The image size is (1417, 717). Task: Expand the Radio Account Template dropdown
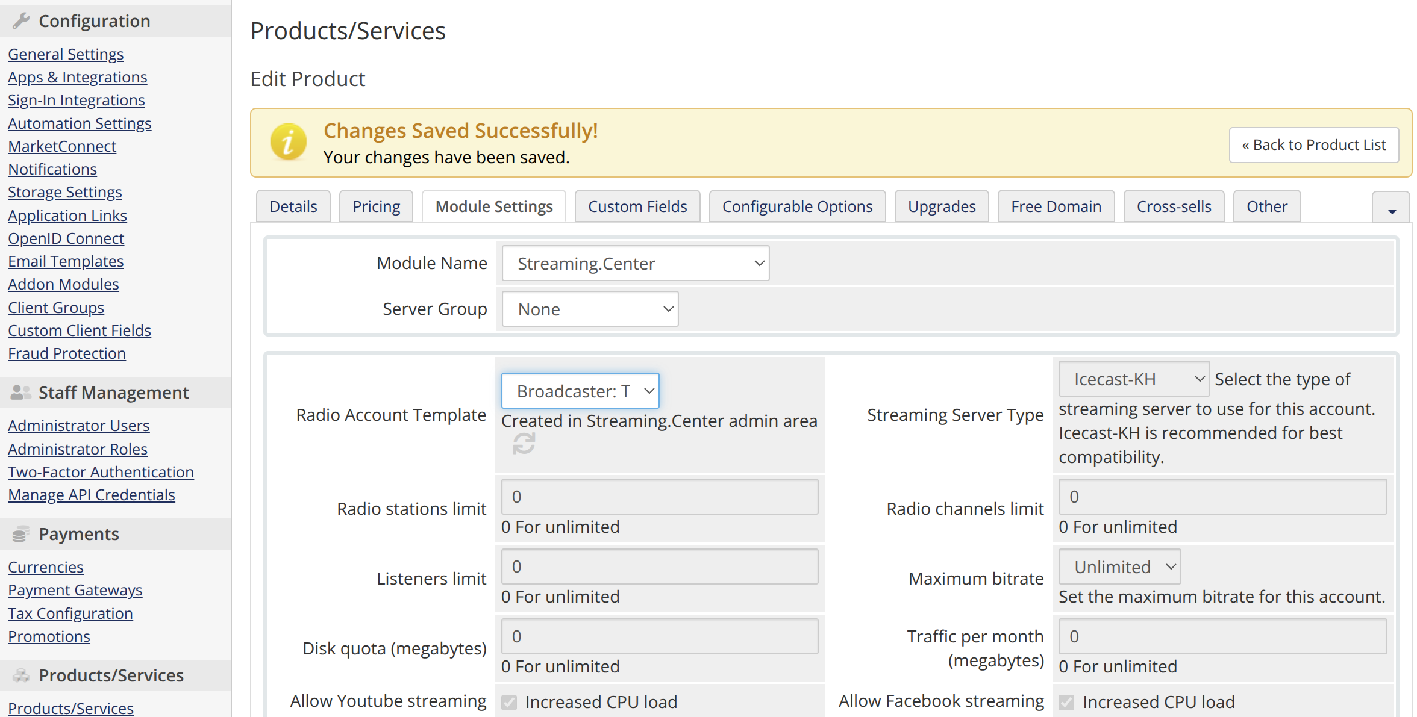(x=580, y=391)
